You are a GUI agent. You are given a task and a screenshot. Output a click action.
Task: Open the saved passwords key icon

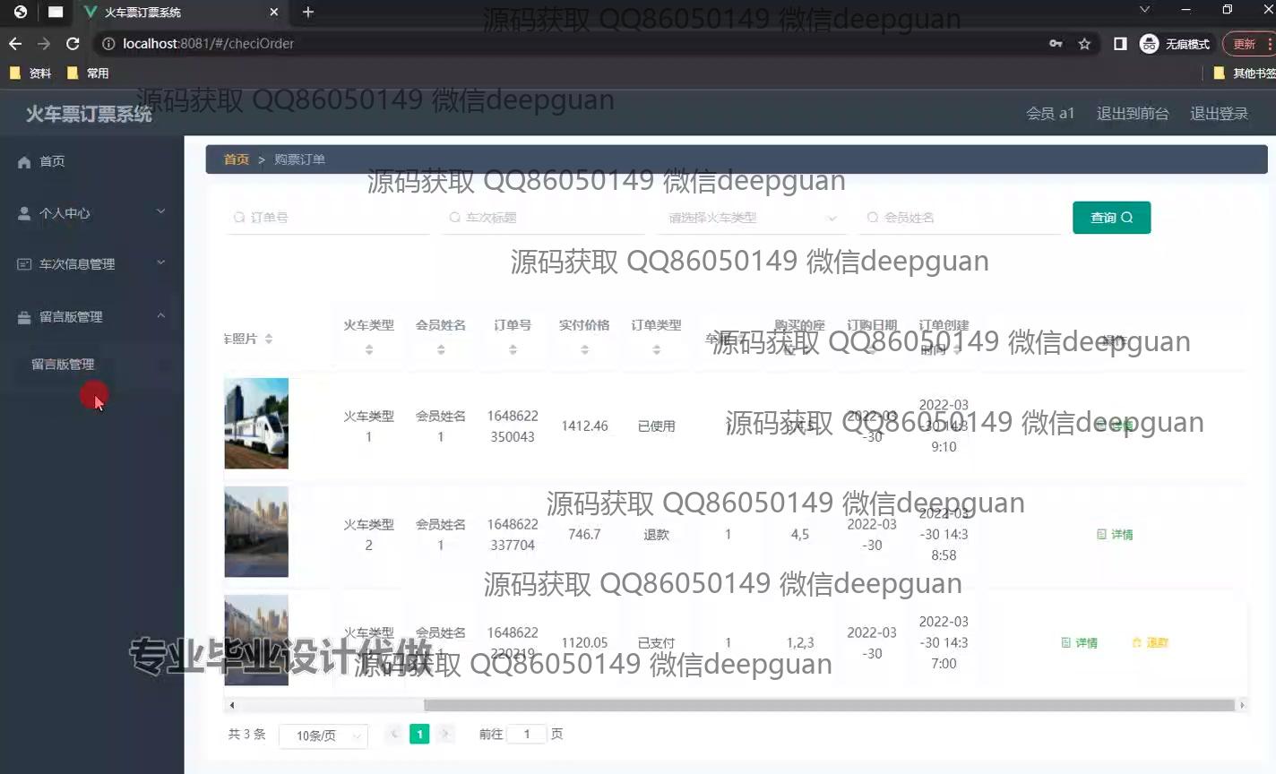1056,43
